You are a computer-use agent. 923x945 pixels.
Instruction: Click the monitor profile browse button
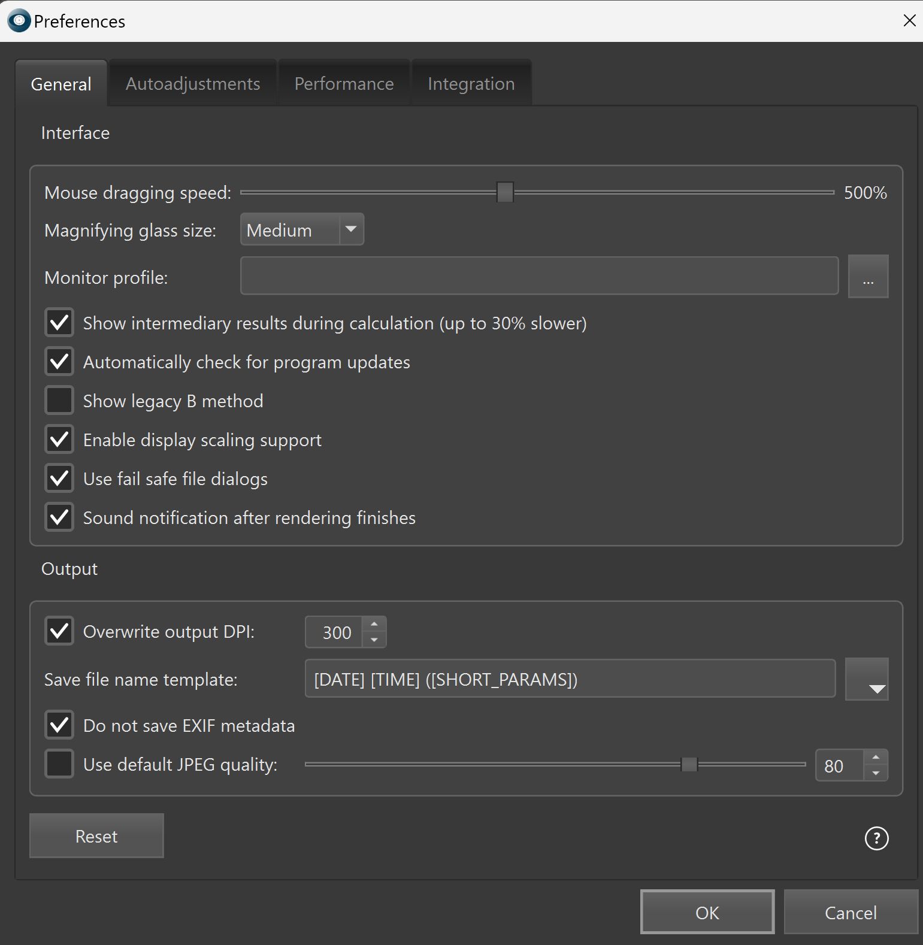coord(868,277)
